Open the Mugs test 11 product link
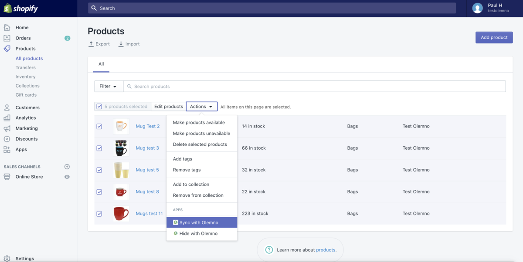Screen dimensions: 523x262 (149, 214)
